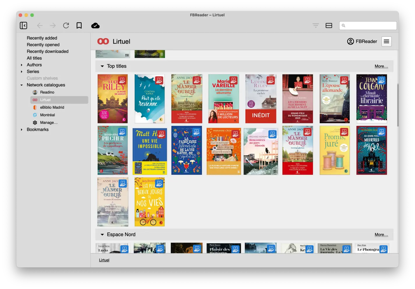Open Pour qu'elle revienne book cover
The height and width of the screenshot is (289, 415).
point(150,99)
